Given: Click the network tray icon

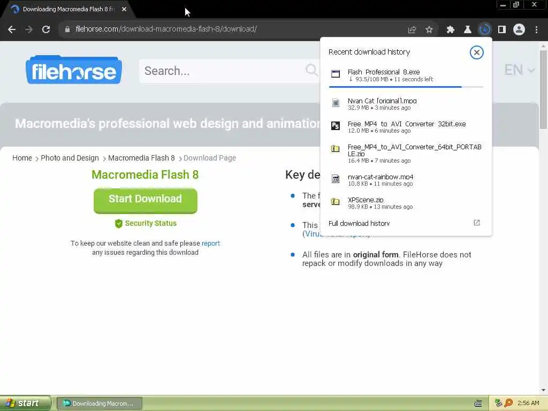Looking at the screenshot, I should [498, 404].
